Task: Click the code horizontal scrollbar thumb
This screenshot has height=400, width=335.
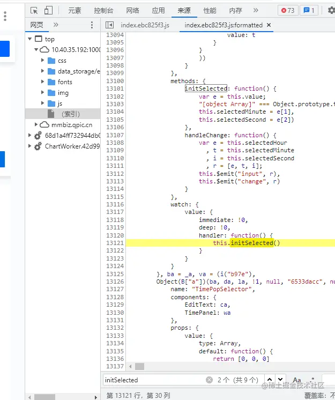Action: [139, 367]
